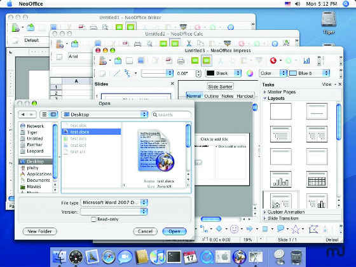The width and height of the screenshot is (356, 267).
Task: Switch Open dialog to list view
Action: [x=44, y=114]
